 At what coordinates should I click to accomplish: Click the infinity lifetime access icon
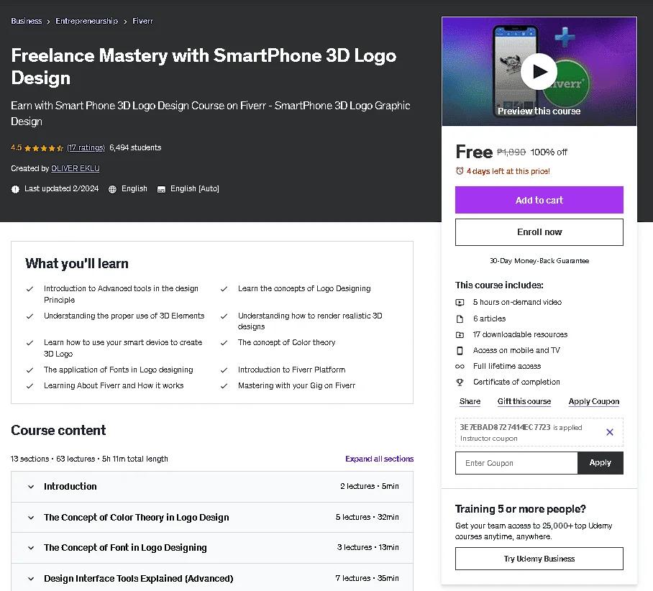460,367
